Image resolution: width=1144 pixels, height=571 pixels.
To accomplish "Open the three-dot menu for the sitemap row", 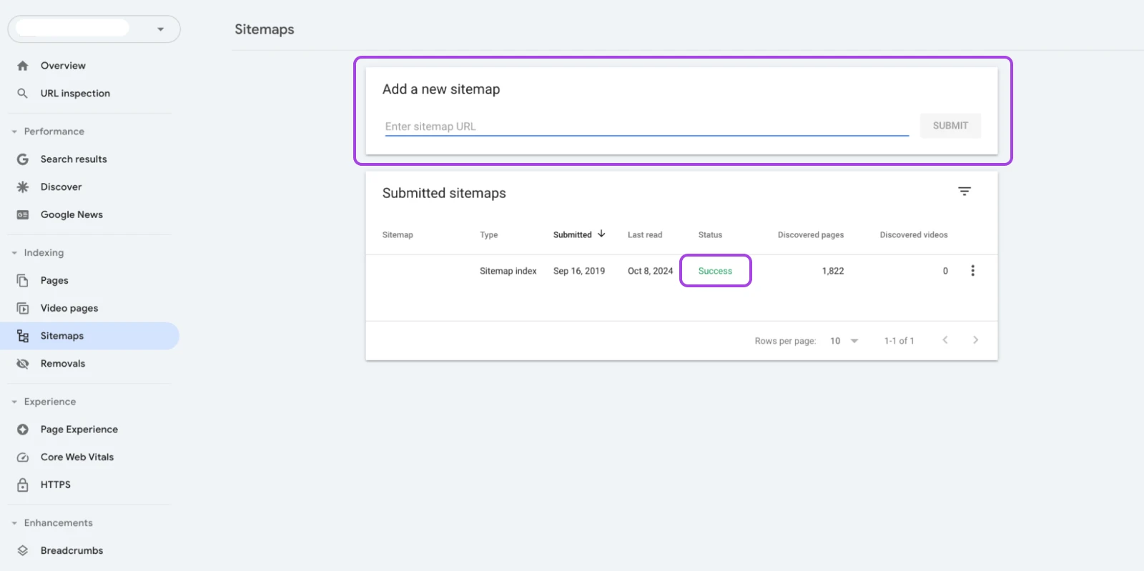I will pos(972,271).
